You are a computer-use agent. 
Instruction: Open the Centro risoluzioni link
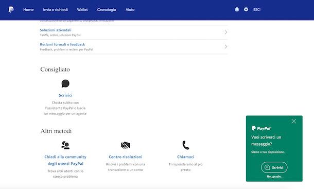tap(126, 157)
